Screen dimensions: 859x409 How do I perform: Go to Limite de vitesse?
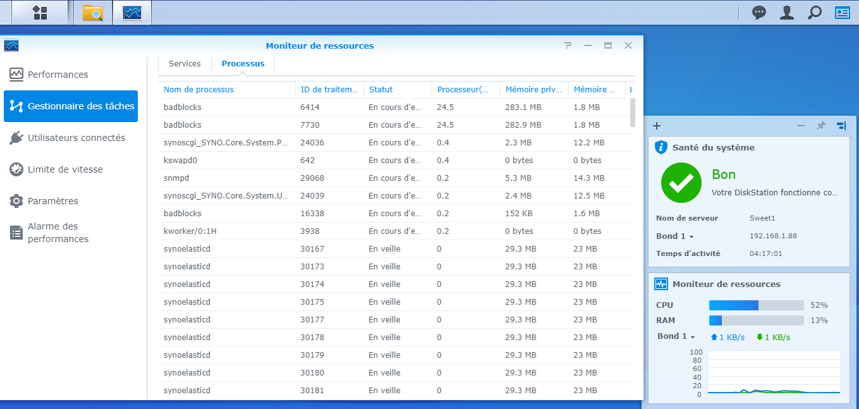tap(64, 169)
